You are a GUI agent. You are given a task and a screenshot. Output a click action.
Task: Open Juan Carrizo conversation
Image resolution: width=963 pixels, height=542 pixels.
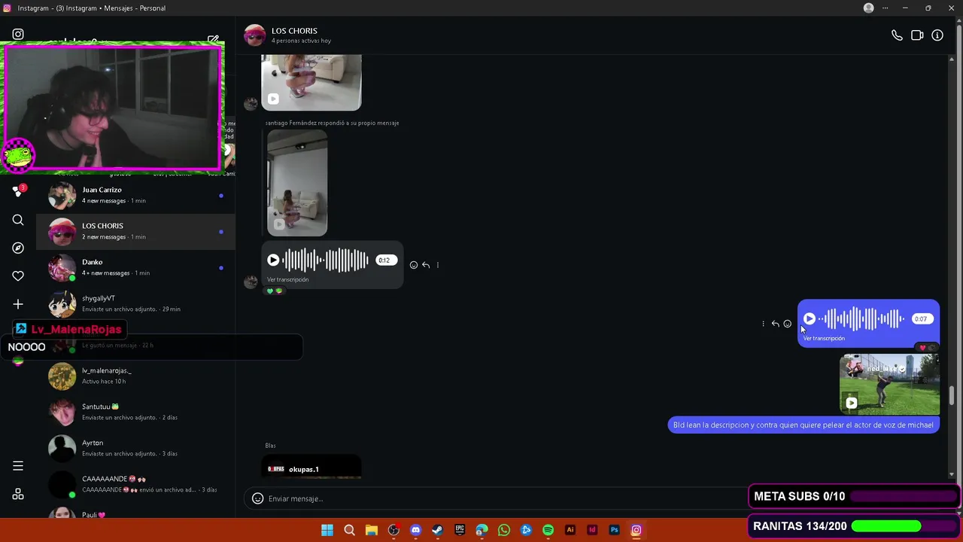pyautogui.click(x=135, y=196)
